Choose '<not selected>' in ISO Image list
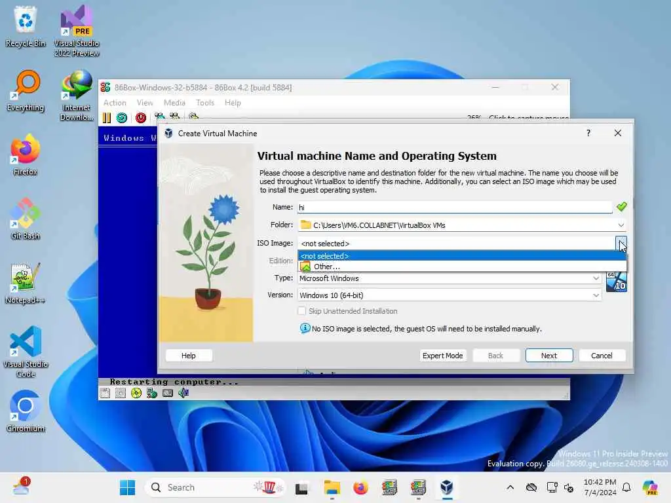Screen dimensions: 671x503 click(462, 256)
